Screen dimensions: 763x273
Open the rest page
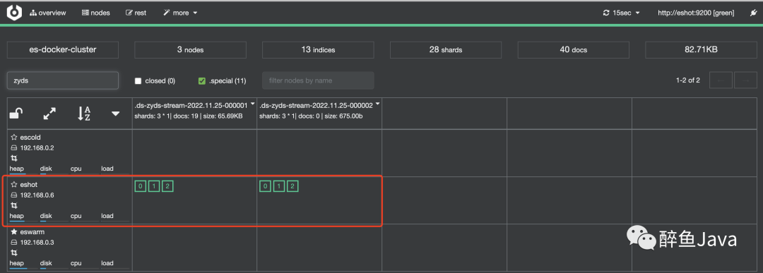(136, 13)
